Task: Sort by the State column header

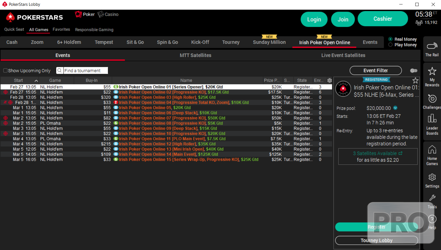Action: click(x=302, y=80)
